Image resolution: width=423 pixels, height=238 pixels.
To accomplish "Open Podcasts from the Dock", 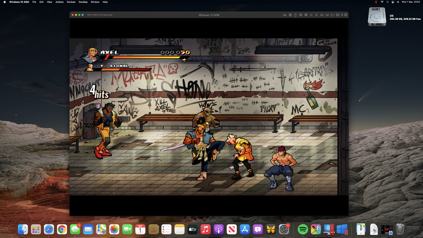I will click(218, 229).
